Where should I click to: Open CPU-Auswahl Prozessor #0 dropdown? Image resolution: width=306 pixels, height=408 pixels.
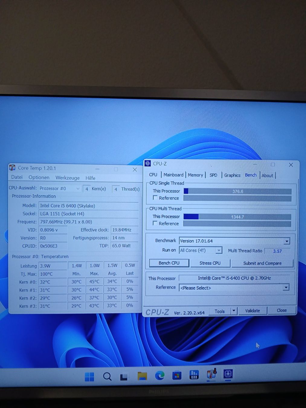pos(60,188)
